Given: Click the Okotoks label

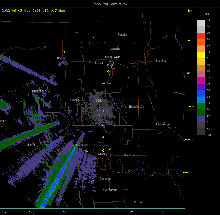Looking at the screenshot, I should point(105,179).
